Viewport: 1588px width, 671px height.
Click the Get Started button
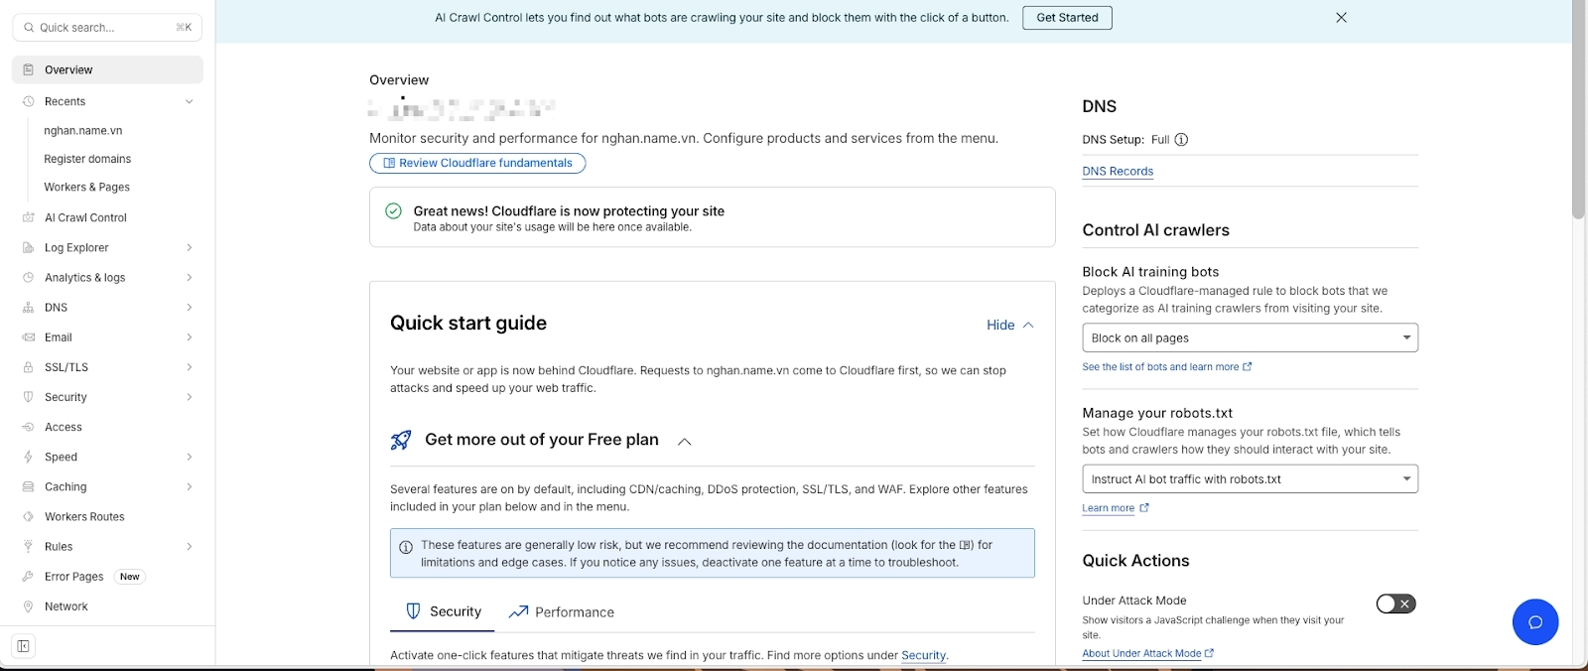1067,18
